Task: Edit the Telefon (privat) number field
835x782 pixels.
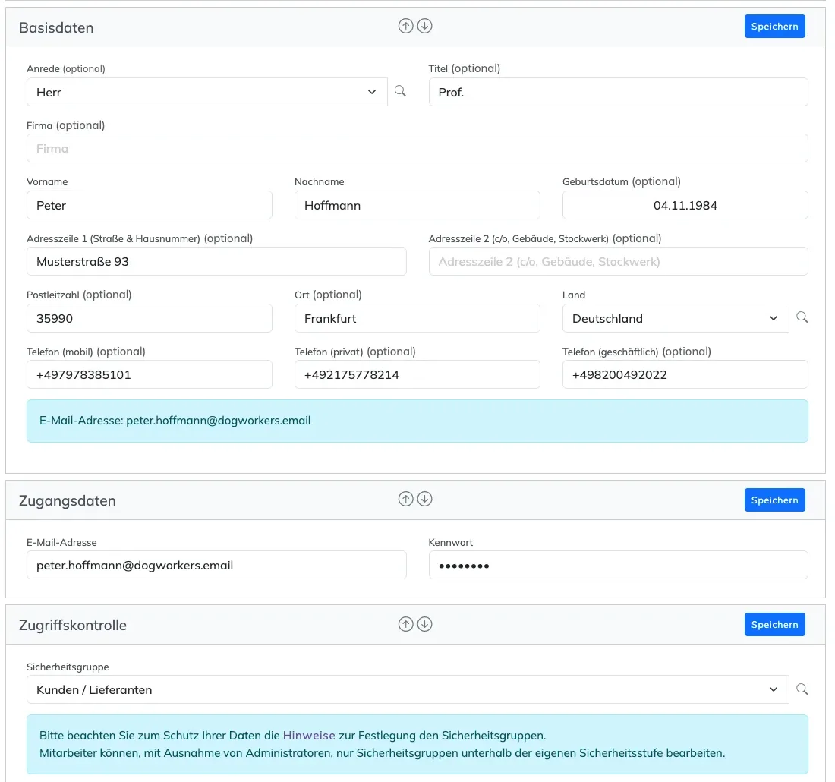Action: [417, 374]
